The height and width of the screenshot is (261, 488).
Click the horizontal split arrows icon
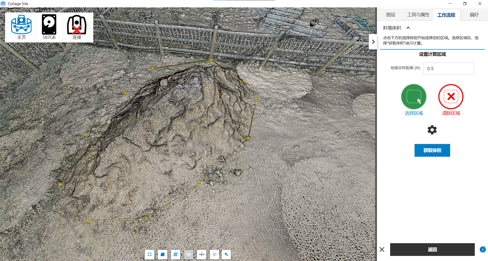202,254
